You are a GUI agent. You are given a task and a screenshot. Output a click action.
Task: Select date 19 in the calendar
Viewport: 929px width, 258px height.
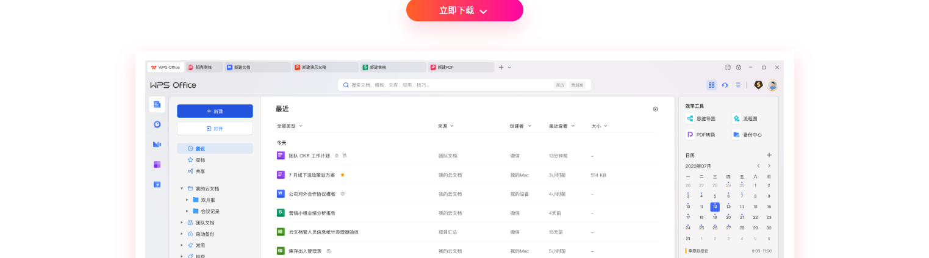pos(715,217)
